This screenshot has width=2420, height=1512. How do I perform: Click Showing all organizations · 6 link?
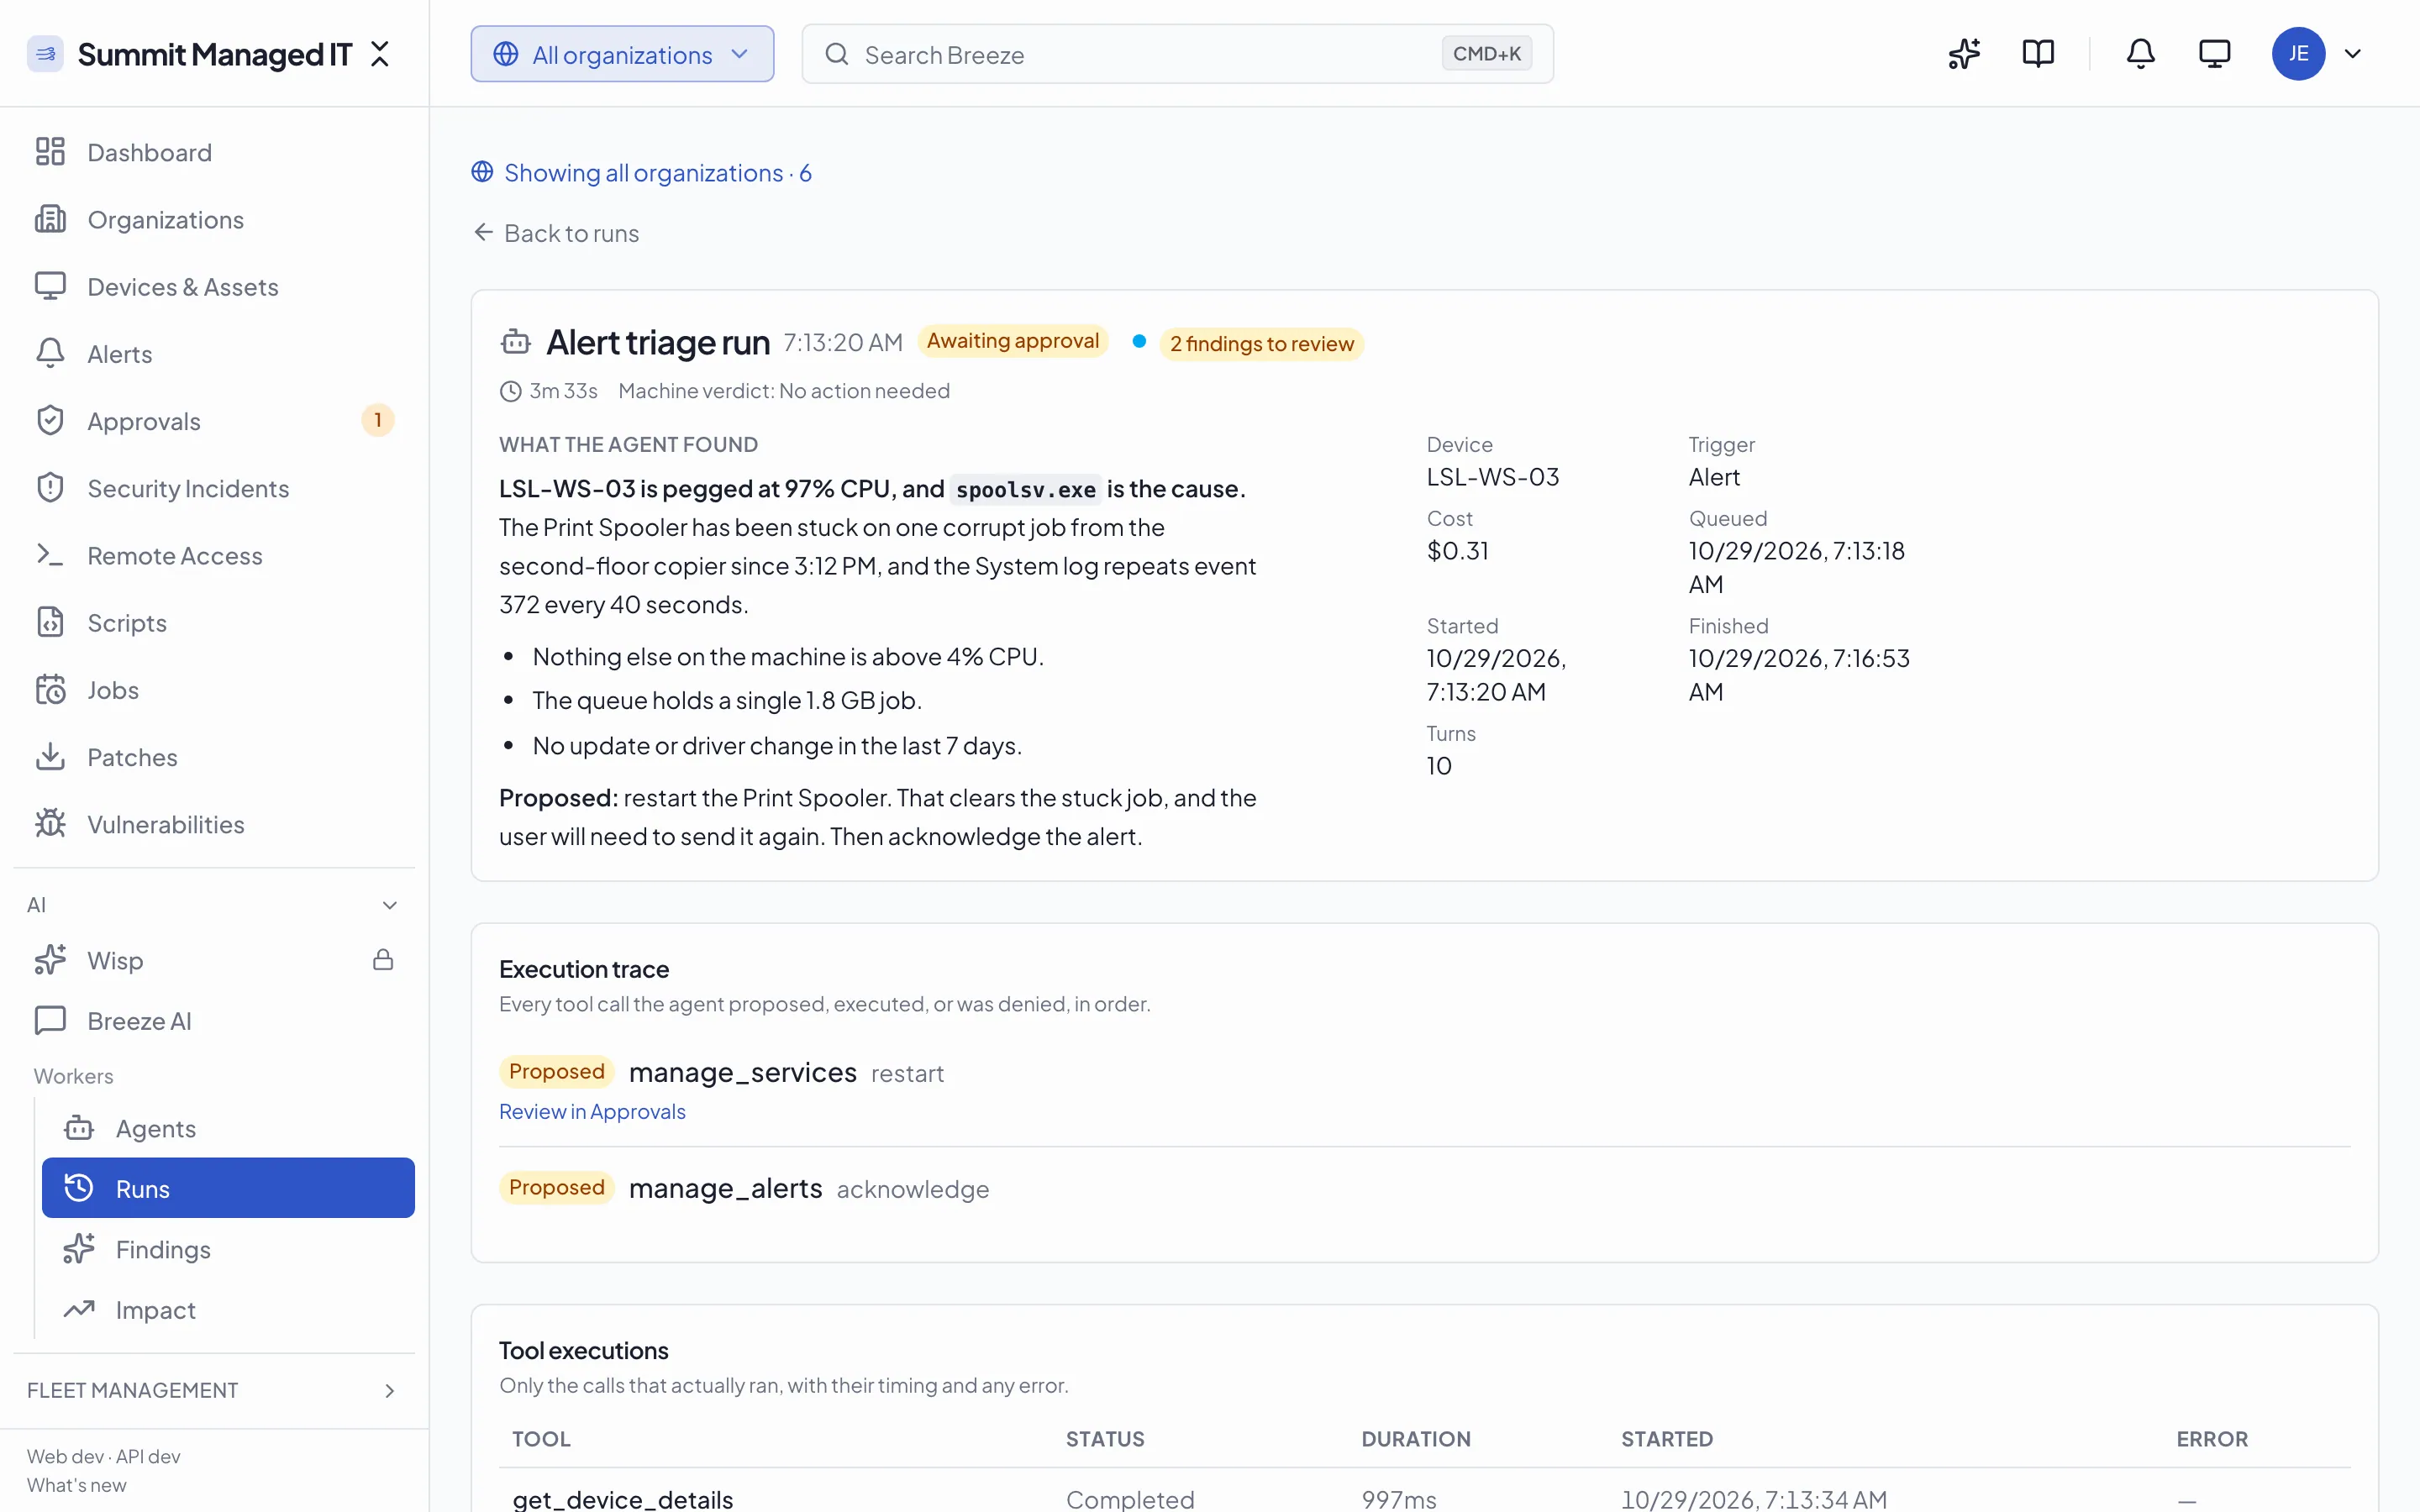coord(641,172)
